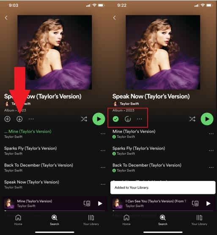The image size is (217, 235).
Task: Open Your Library tab on the right screen
Action: click(x=199, y=220)
